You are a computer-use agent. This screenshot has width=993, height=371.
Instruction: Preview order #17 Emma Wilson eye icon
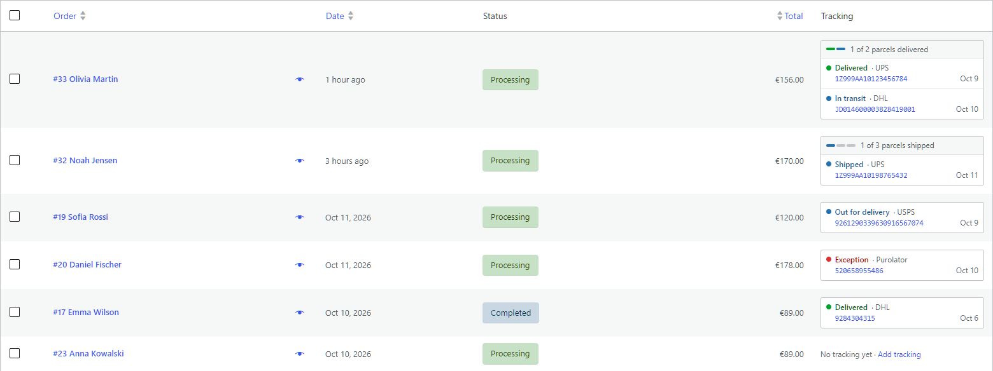click(x=300, y=313)
